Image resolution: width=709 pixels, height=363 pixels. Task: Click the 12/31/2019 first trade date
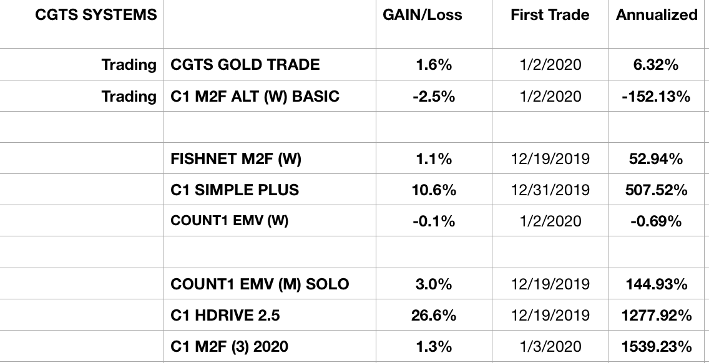549,190
